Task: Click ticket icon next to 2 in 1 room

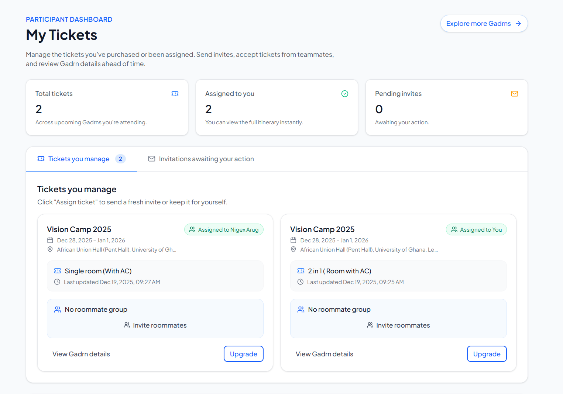Action: (x=301, y=271)
